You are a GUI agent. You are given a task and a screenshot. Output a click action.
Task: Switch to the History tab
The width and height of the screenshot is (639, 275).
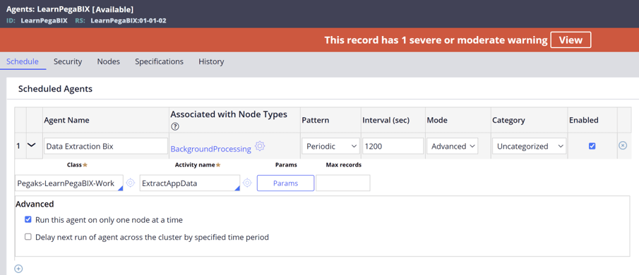tap(211, 61)
